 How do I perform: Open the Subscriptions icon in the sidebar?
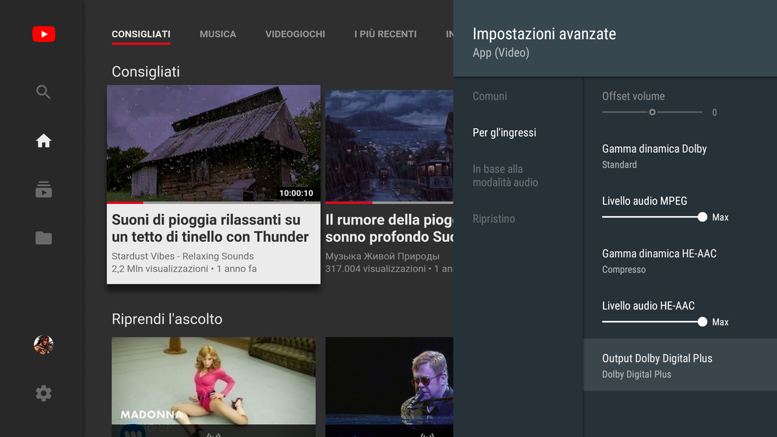(x=43, y=189)
